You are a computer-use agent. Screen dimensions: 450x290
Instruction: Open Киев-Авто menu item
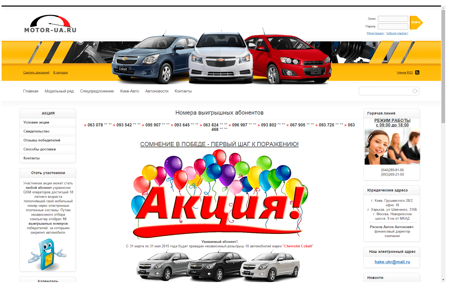click(129, 91)
